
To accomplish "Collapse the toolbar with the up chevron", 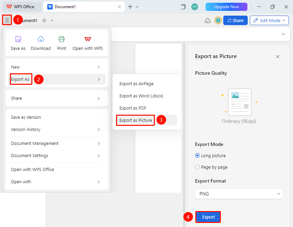I will (x=283, y=34).
